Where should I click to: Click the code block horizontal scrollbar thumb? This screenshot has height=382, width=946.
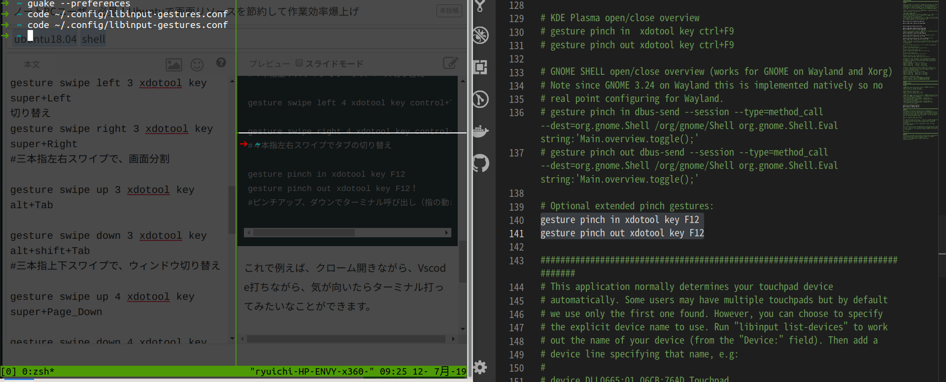304,232
